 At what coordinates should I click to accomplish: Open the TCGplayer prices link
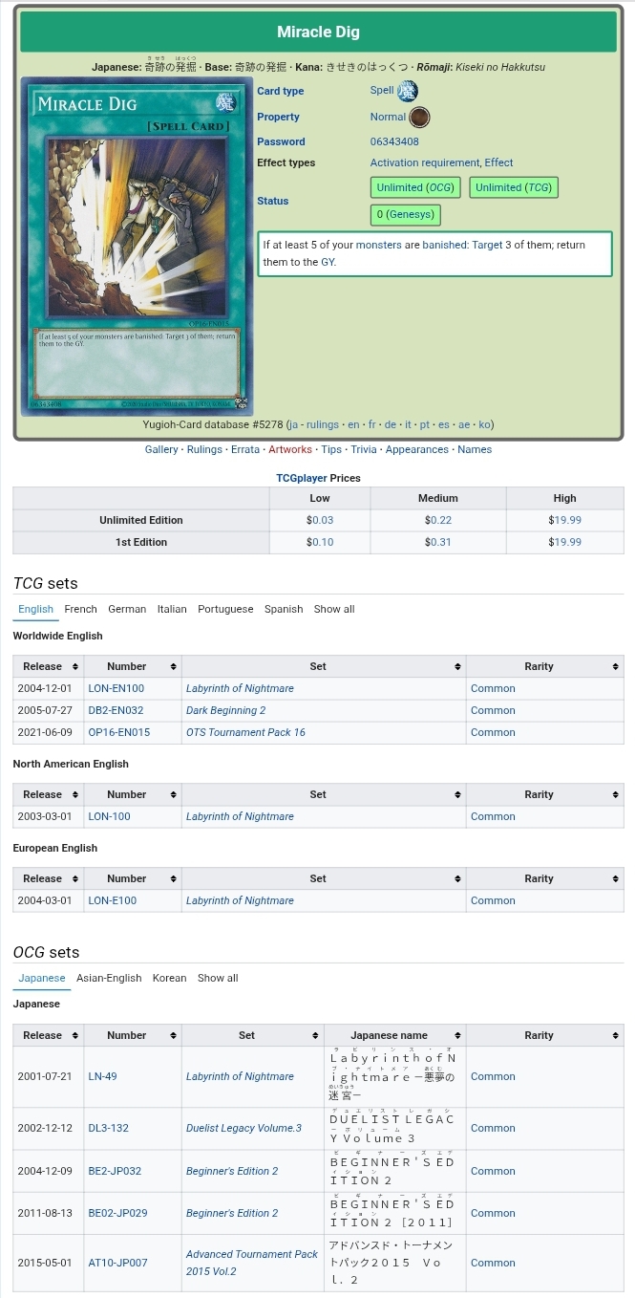pyautogui.click(x=301, y=478)
